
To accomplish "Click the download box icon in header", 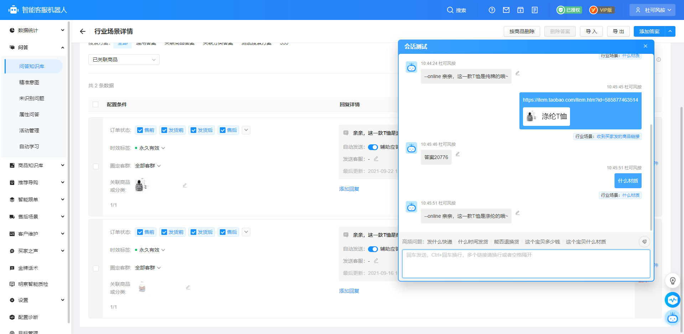I will 520,10.
